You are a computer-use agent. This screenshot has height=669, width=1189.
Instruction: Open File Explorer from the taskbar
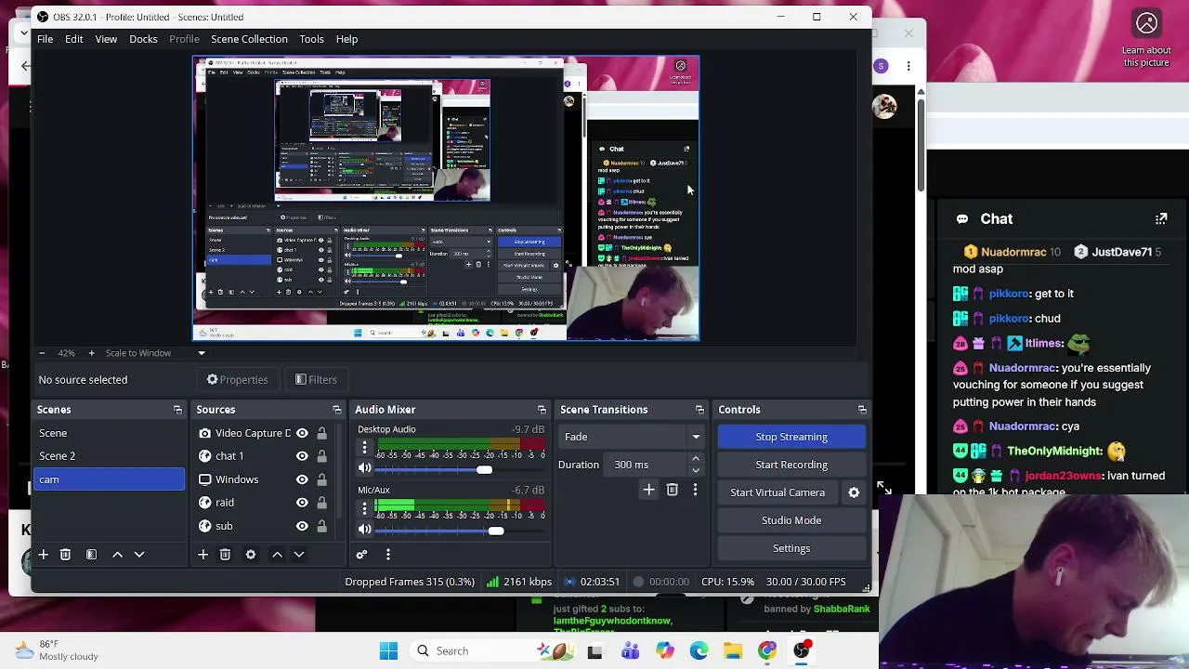[733, 651]
